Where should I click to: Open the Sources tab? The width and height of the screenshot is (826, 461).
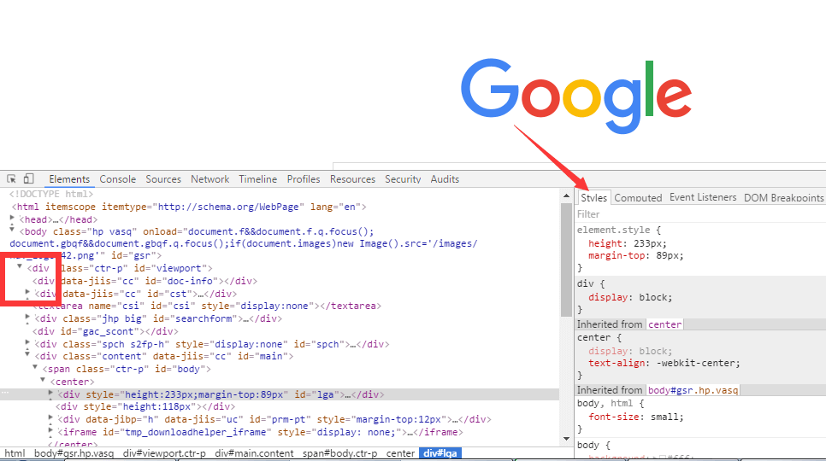coord(163,179)
